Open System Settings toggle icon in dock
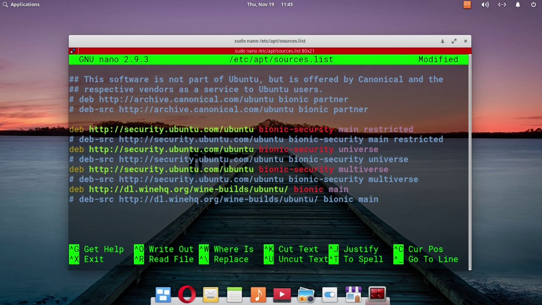542x305 pixels. (329, 294)
